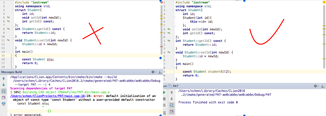
Task: Open Run panel gear settings
Action: click(x=316, y=86)
